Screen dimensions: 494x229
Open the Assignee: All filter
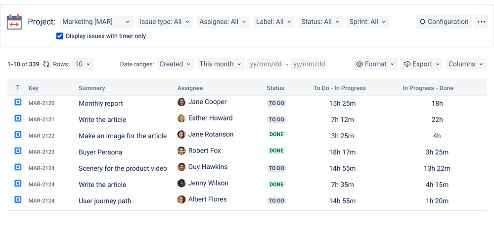(x=223, y=22)
